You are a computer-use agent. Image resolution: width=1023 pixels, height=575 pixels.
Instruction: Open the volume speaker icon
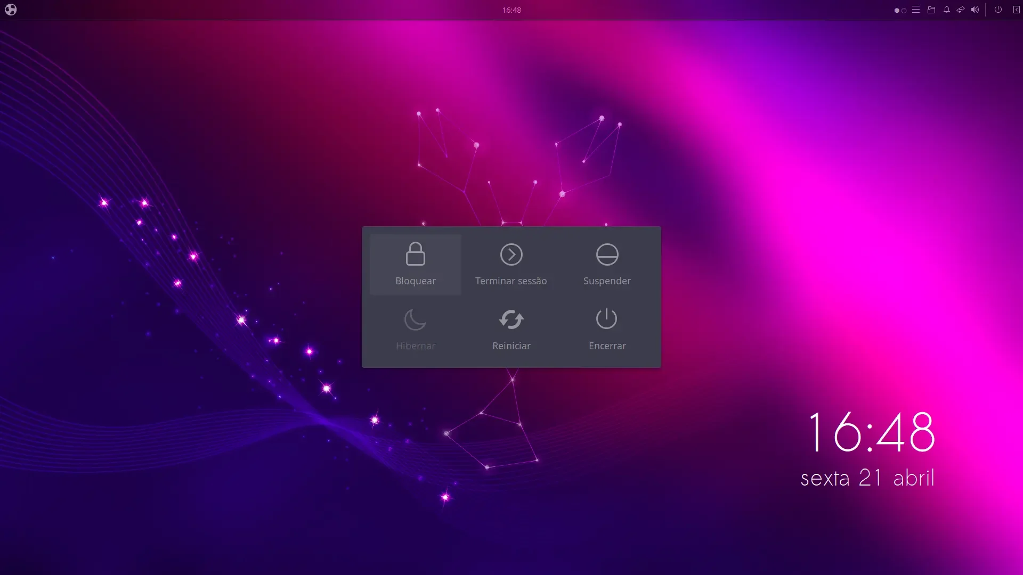point(975,10)
